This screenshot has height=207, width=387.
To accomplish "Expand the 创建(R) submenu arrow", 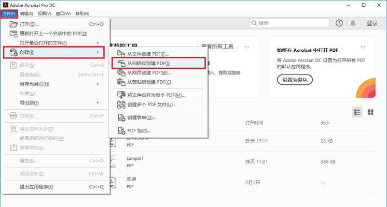I will click(98, 52).
